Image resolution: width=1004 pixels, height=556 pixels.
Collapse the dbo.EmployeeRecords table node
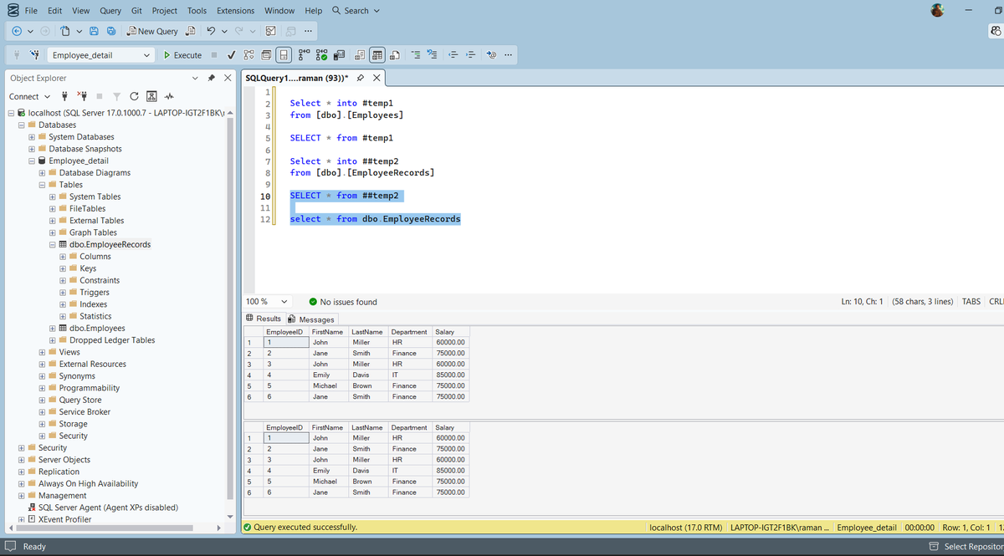(52, 244)
